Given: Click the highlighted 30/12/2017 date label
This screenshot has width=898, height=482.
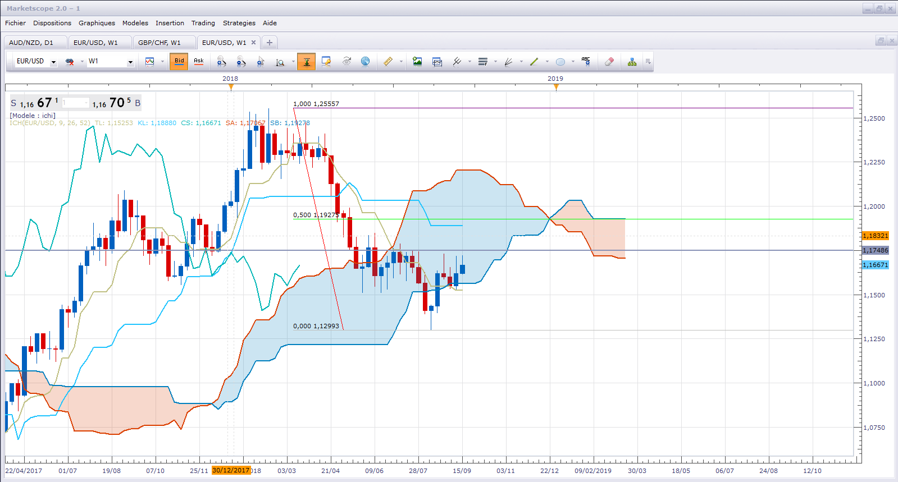Looking at the screenshot, I should click(x=231, y=470).
